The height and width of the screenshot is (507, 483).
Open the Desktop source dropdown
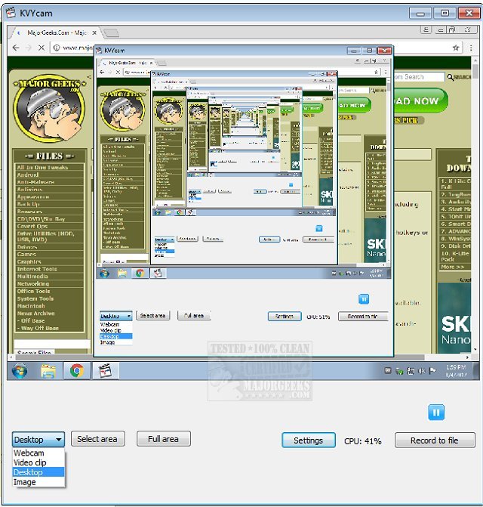point(38,440)
